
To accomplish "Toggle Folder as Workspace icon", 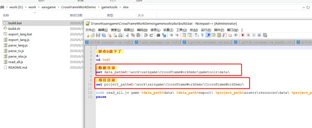I will click(x=230, y=35).
